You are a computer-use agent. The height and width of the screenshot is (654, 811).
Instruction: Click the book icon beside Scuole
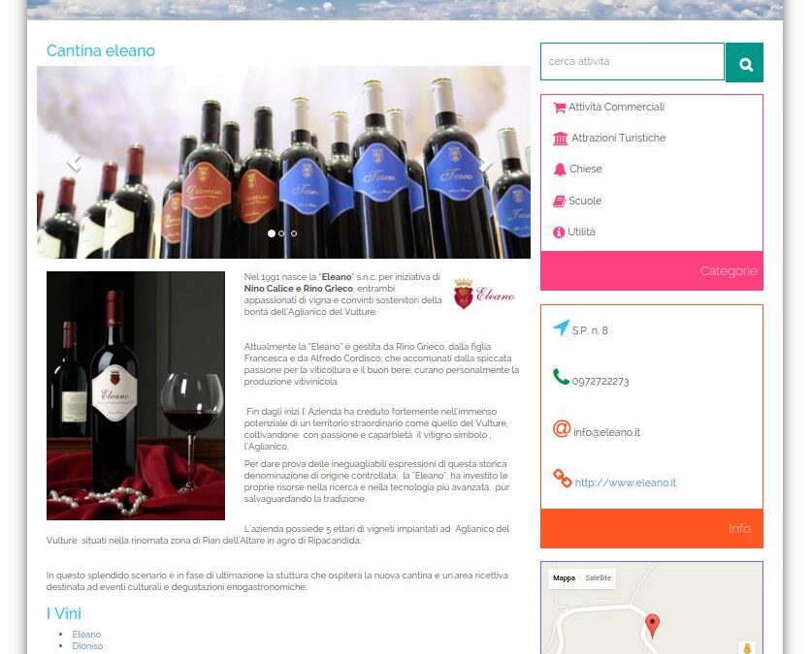559,201
